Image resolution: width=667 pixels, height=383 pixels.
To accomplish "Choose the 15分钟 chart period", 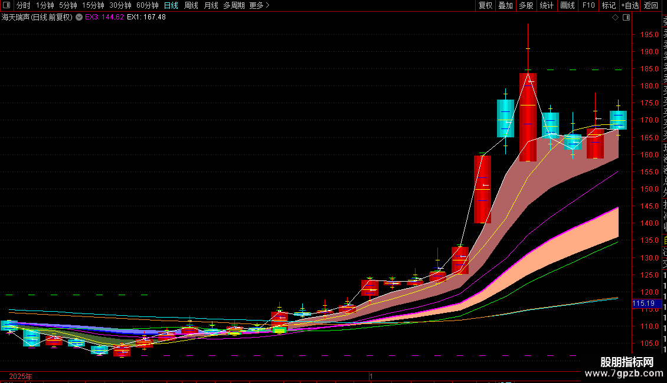I will tap(93, 5).
